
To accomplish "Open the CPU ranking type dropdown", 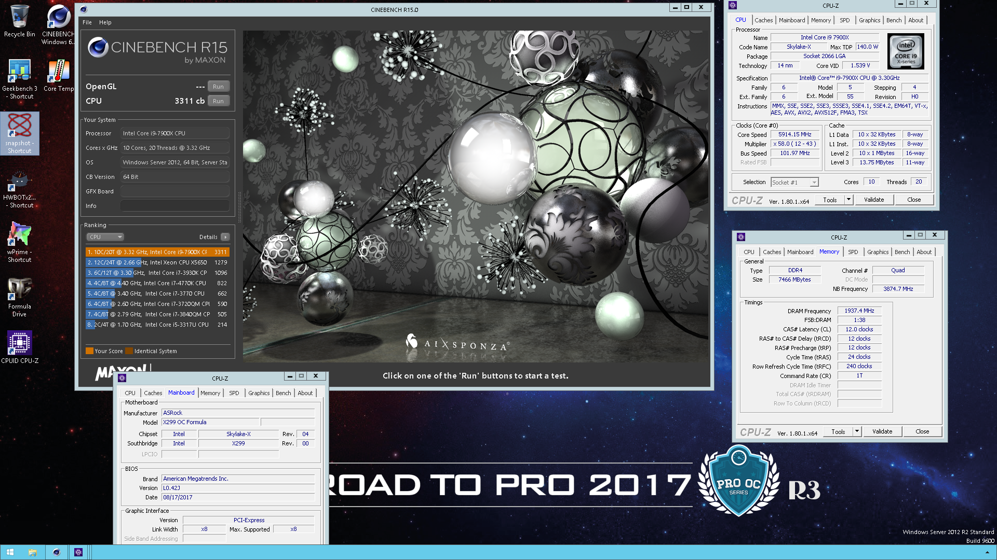I will pyautogui.click(x=105, y=237).
